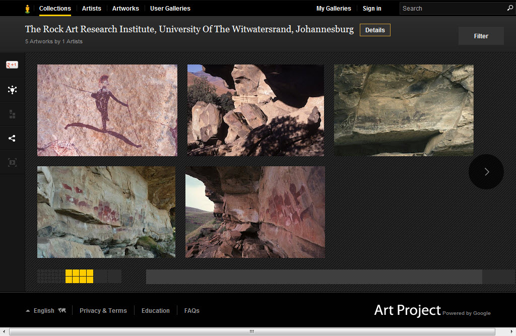This screenshot has width=516, height=336.
Task: Go to the Artworks tab
Action: (125, 9)
